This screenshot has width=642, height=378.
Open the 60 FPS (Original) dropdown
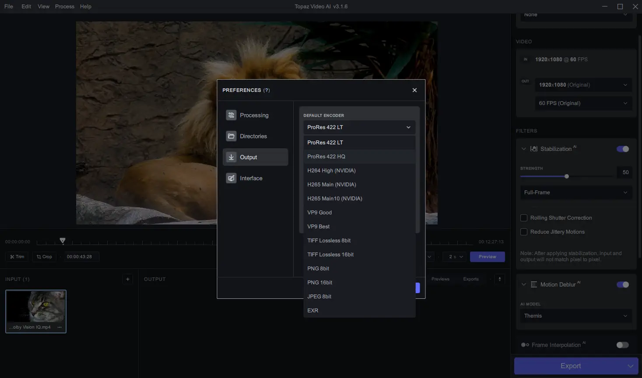click(583, 103)
